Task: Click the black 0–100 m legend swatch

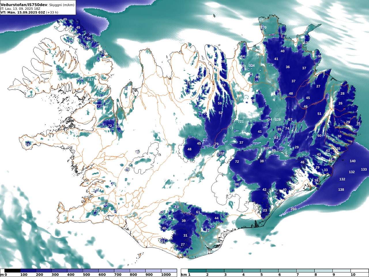Action: (x=12, y=271)
